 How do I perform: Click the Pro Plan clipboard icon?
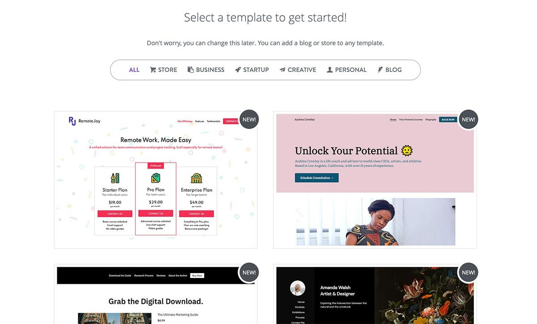tap(156, 178)
